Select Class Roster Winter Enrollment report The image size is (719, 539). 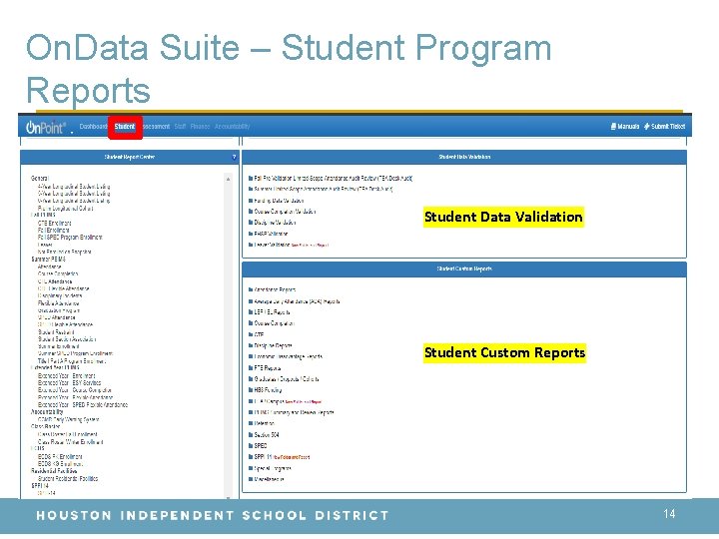[x=70, y=442]
